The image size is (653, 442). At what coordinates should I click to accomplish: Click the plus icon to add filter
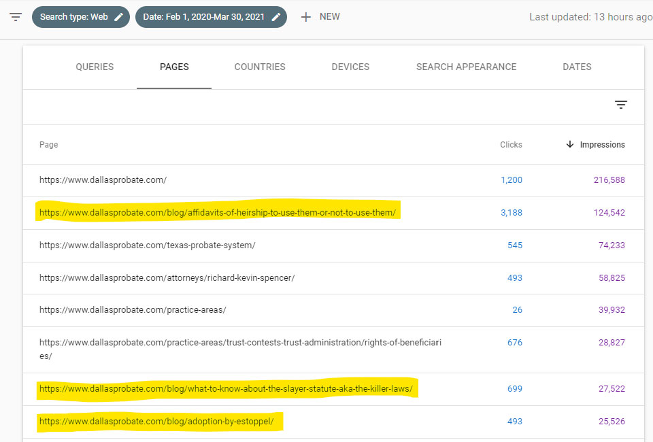[306, 17]
